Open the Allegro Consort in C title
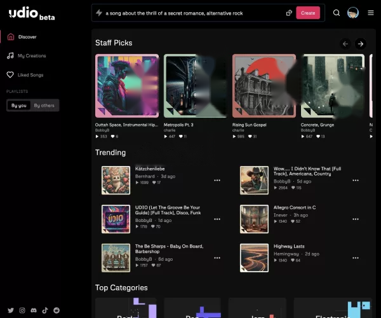The width and height of the screenshot is (381, 318). (x=295, y=207)
